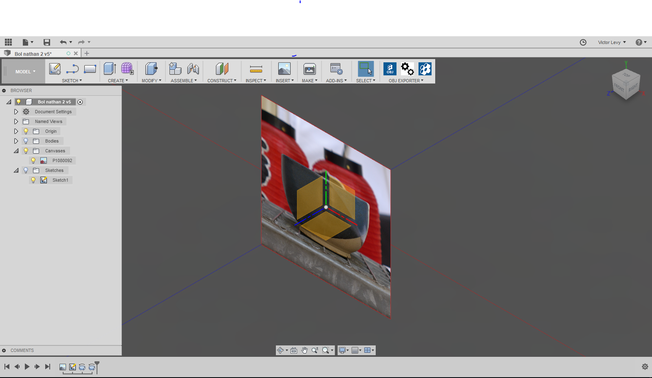Viewport: 652px width, 378px height.
Task: Click the Insert image icon
Action: tap(284, 69)
